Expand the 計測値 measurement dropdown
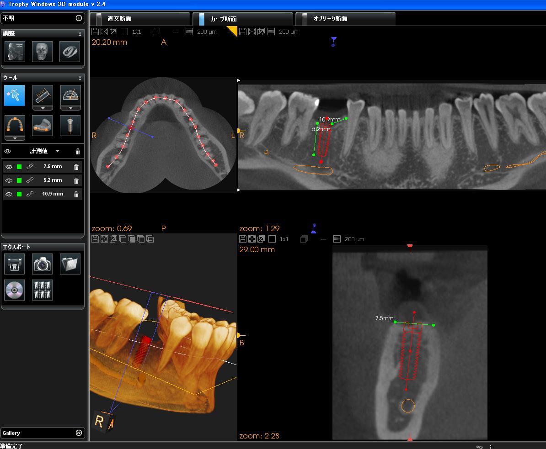This screenshot has width=546, height=449. coord(57,151)
